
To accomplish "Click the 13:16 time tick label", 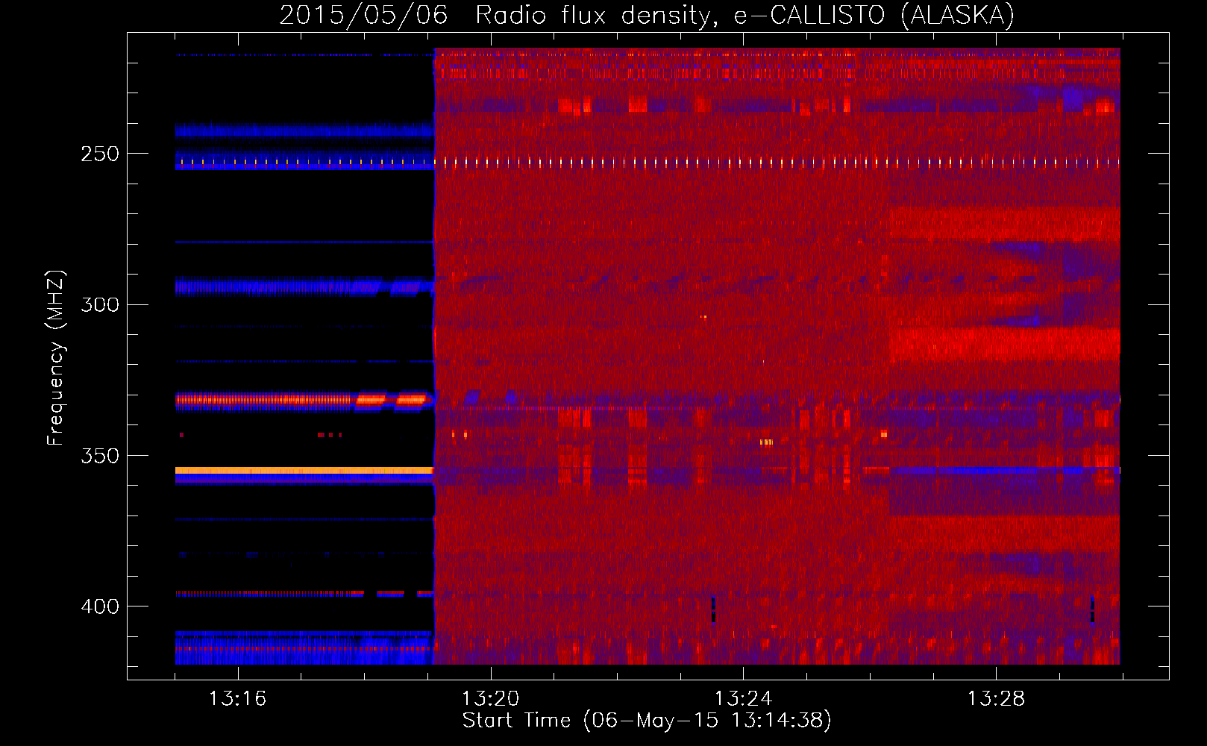I will coord(237,699).
